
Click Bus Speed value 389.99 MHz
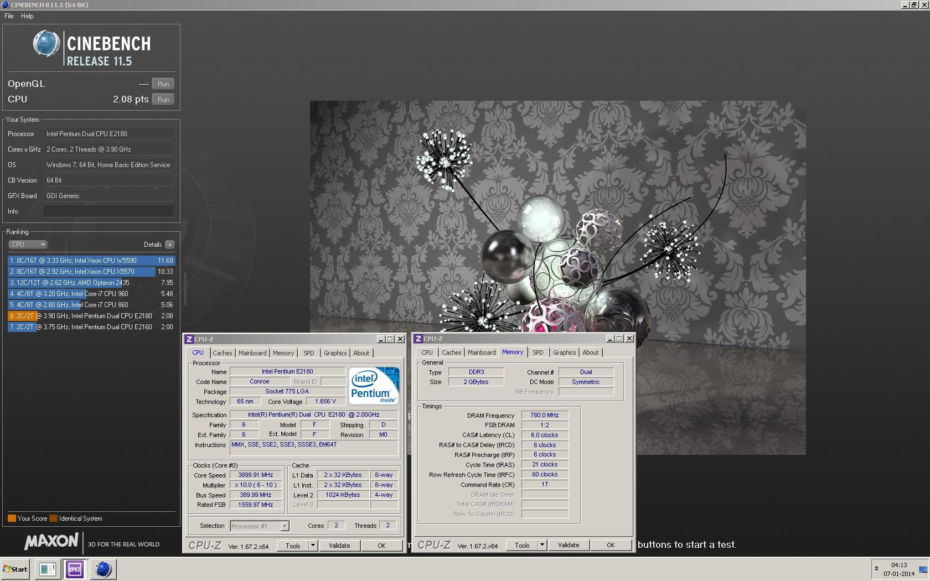[256, 495]
